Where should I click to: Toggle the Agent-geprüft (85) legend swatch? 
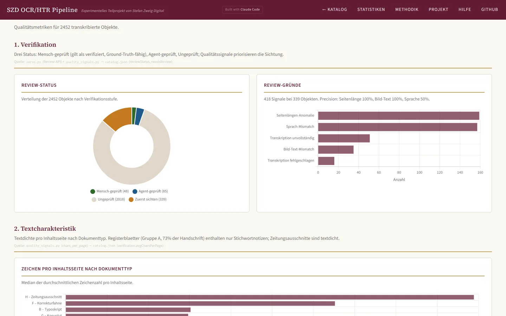coord(135,191)
